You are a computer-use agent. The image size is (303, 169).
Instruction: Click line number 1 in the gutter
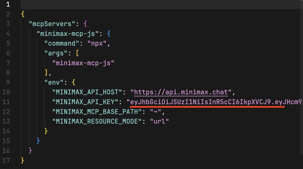coord(8,4)
